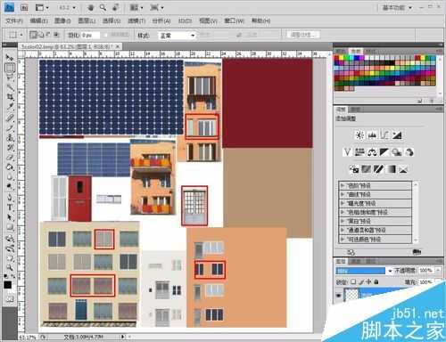Add a Hue/Saturation adjustment
The height and width of the screenshot is (342, 446).
(x=359, y=152)
